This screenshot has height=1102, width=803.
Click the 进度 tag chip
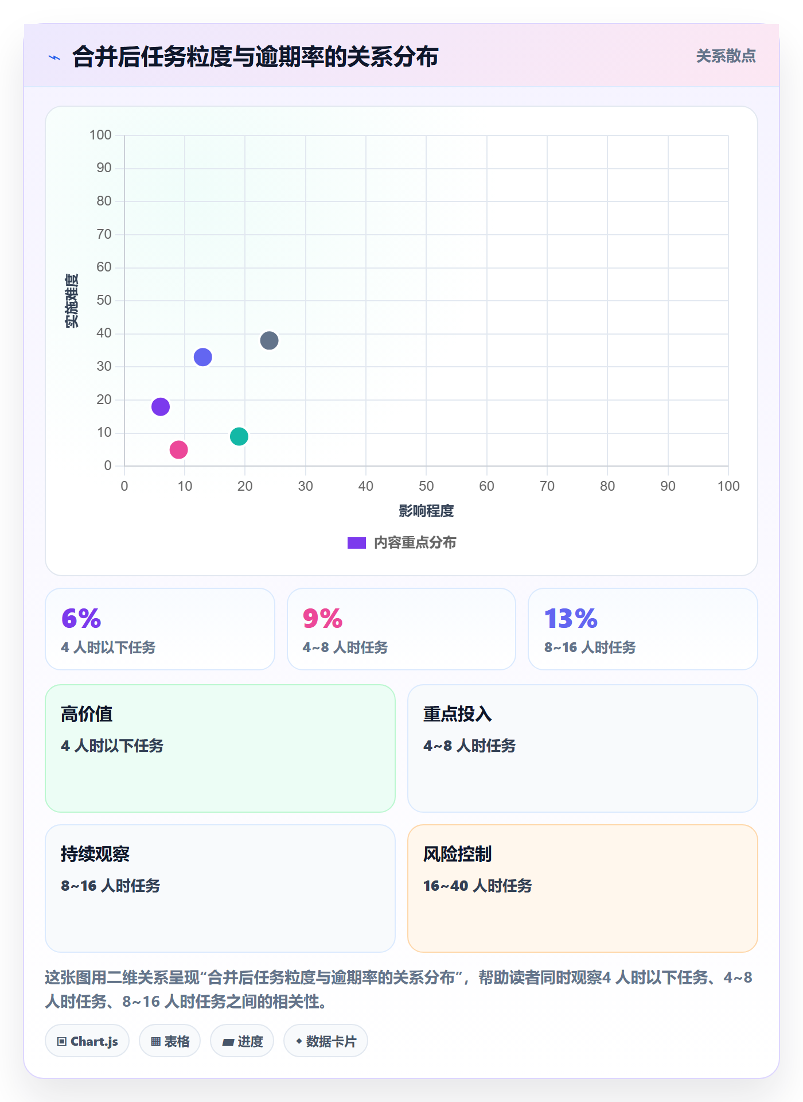242,1041
